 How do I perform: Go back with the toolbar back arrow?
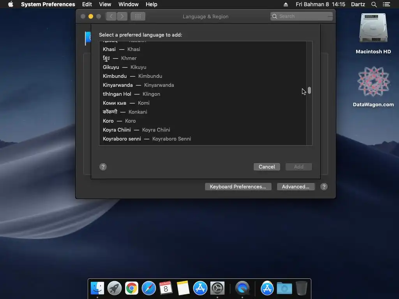coord(111,16)
